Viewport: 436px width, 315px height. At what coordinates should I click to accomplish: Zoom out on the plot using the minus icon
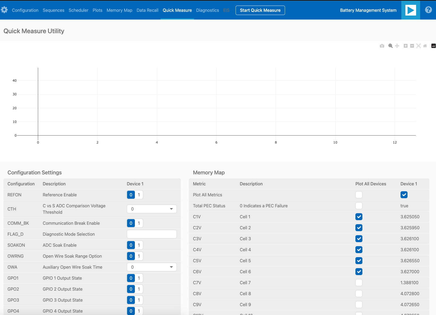point(412,46)
